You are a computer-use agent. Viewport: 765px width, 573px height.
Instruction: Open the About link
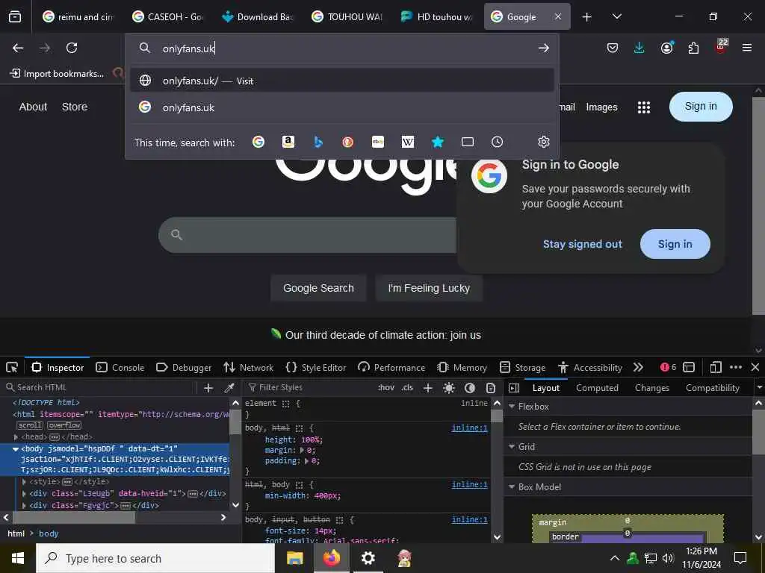coord(33,107)
